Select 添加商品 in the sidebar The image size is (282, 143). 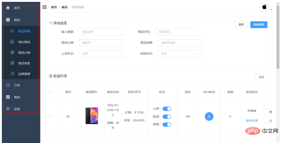pyautogui.click(x=24, y=42)
